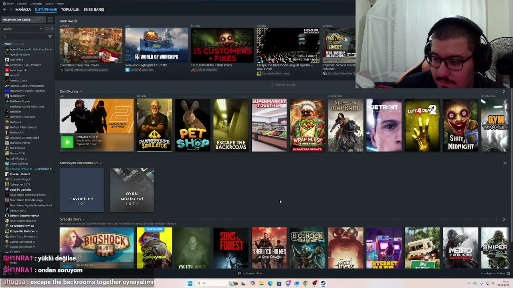Expand the Son Oyunlar shelf dropdown

click(81, 92)
